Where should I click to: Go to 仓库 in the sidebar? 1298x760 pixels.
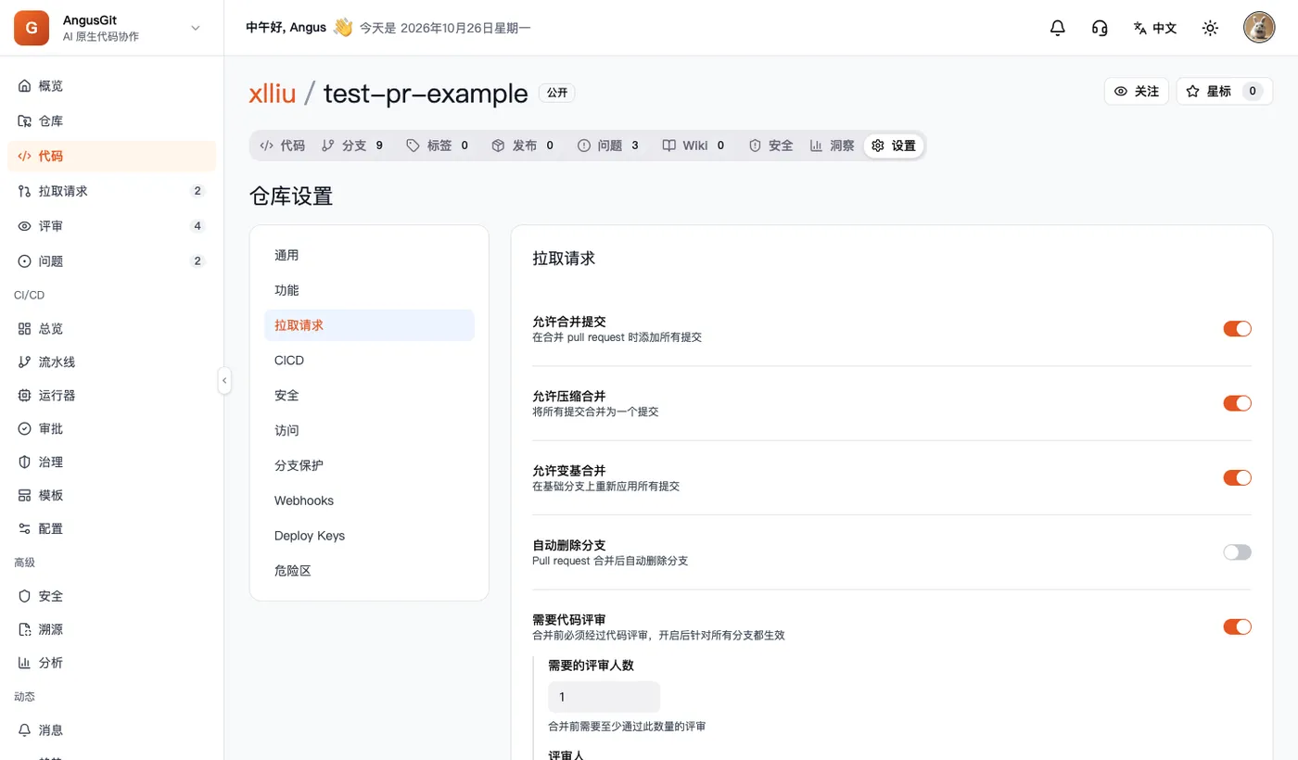click(111, 121)
